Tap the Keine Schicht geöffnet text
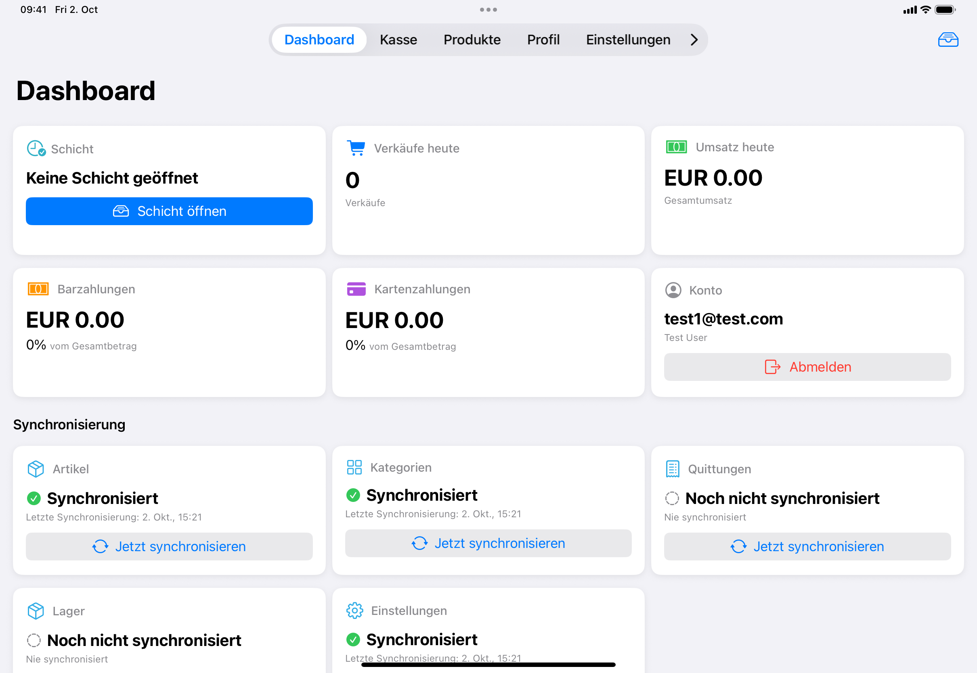Screen dimensions: 977x673 pyautogui.click(x=112, y=178)
